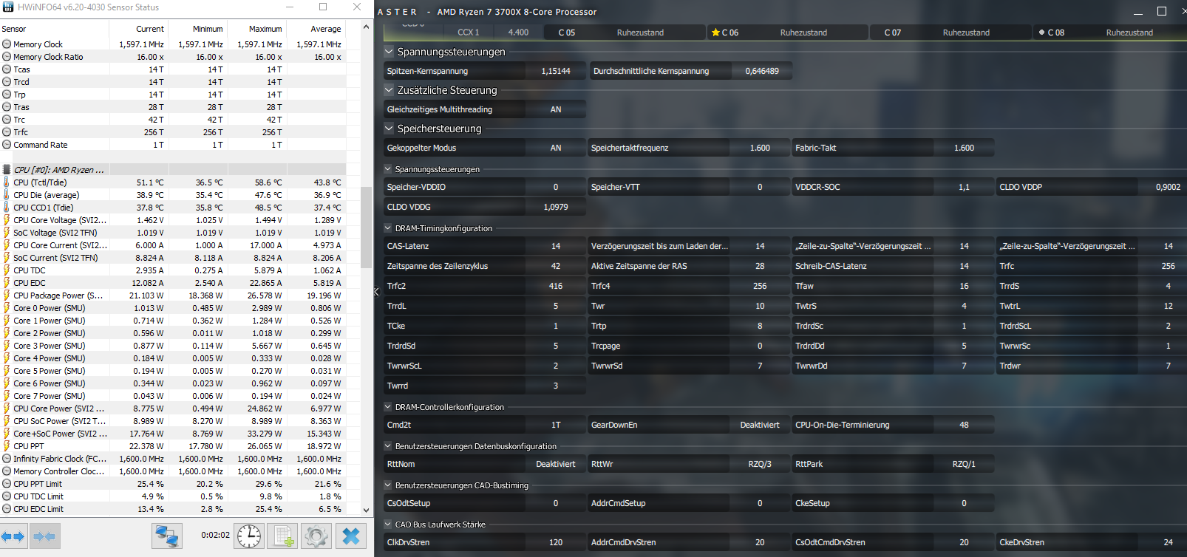Image resolution: width=1187 pixels, height=557 pixels.
Task: Open the RttWr RZQ/3 selector
Action: [x=760, y=464]
